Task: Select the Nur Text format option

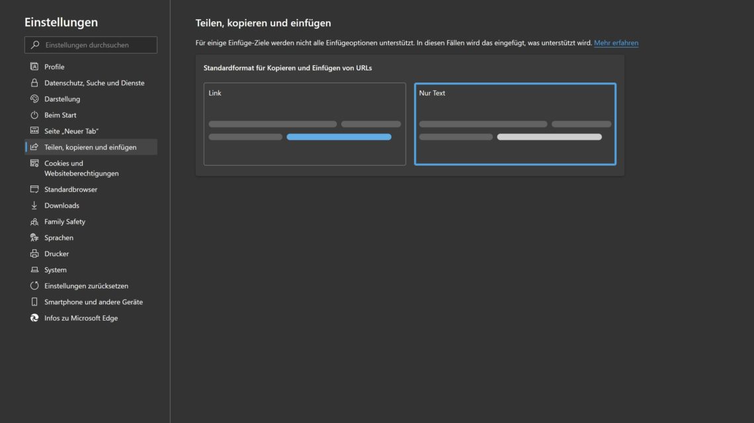Action: [x=514, y=123]
